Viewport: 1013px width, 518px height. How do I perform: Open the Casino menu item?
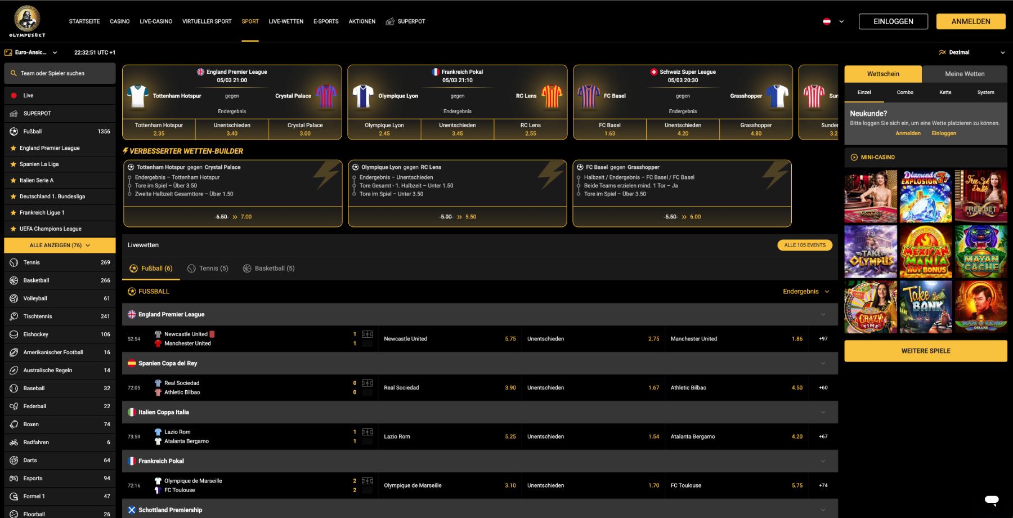pyautogui.click(x=120, y=21)
